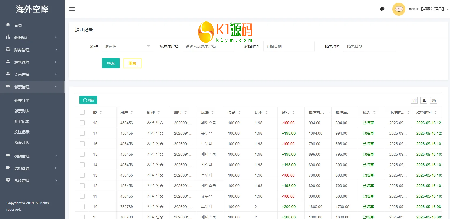Open the column filter grid icon

pos(414,100)
